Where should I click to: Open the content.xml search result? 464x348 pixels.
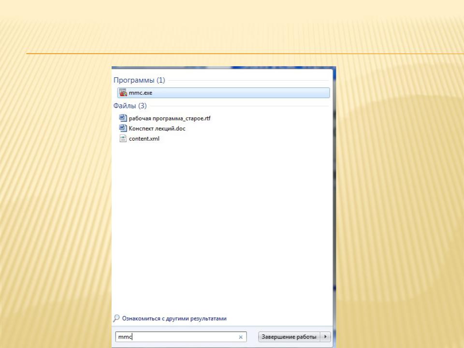144,139
